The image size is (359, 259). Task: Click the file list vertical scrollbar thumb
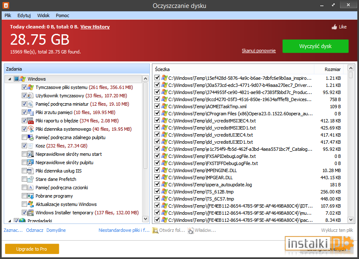pos(351,75)
